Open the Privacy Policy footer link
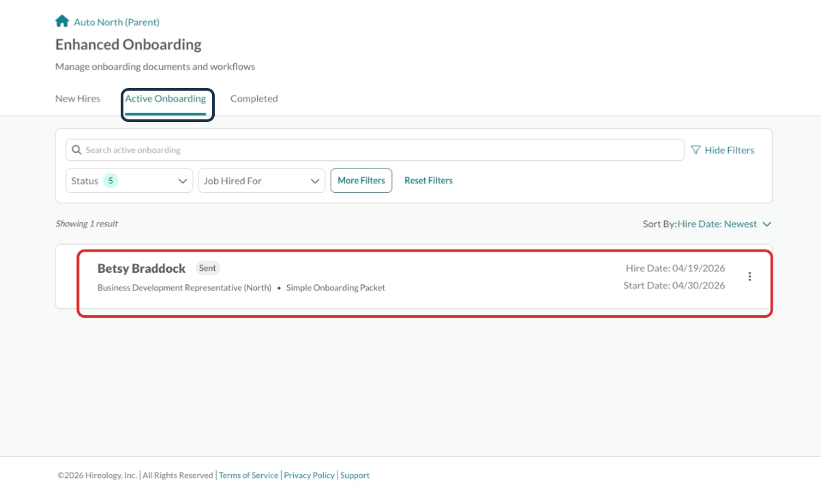 coord(309,475)
